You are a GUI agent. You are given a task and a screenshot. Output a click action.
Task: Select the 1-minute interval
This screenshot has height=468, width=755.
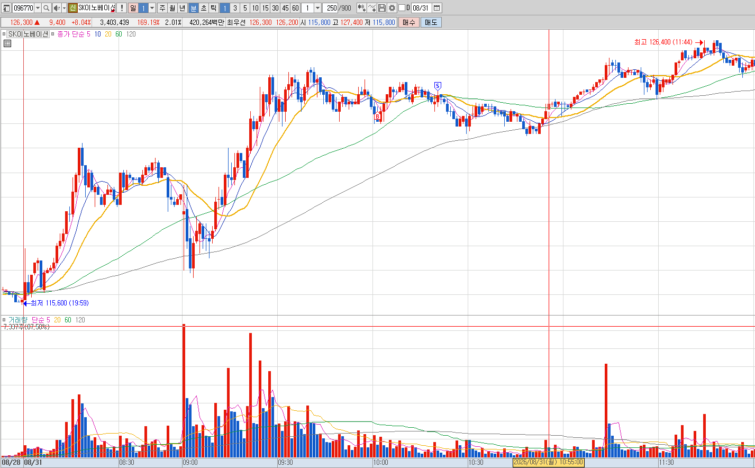224,8
